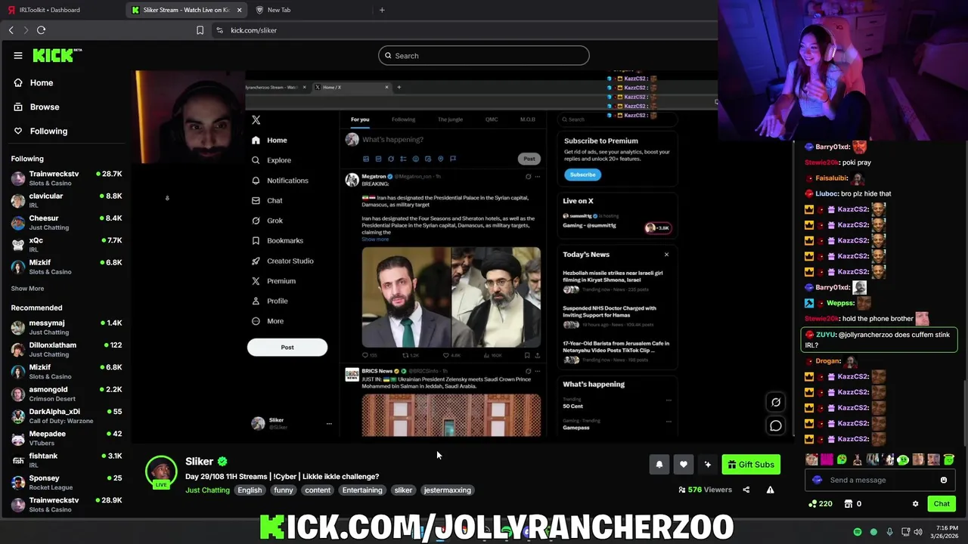Image resolution: width=968 pixels, height=544 pixels.
Task: Open chat settings gear
Action: click(915, 504)
